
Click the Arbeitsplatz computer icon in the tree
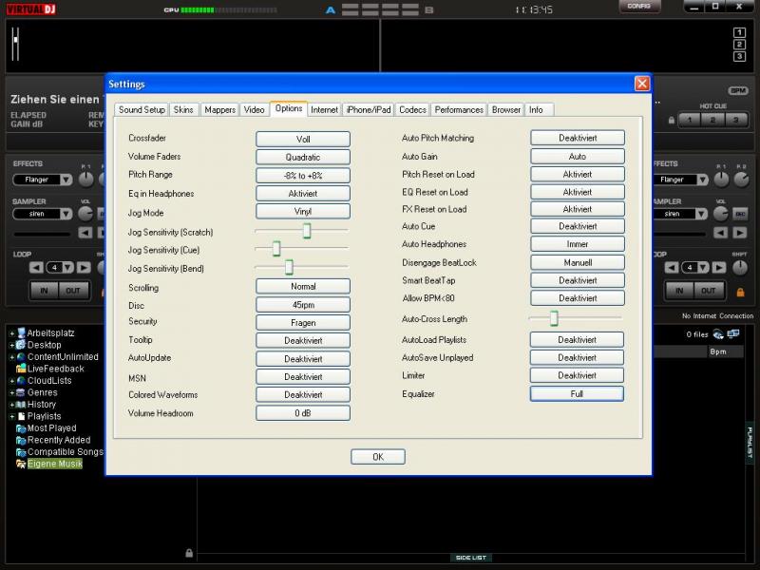[20, 333]
